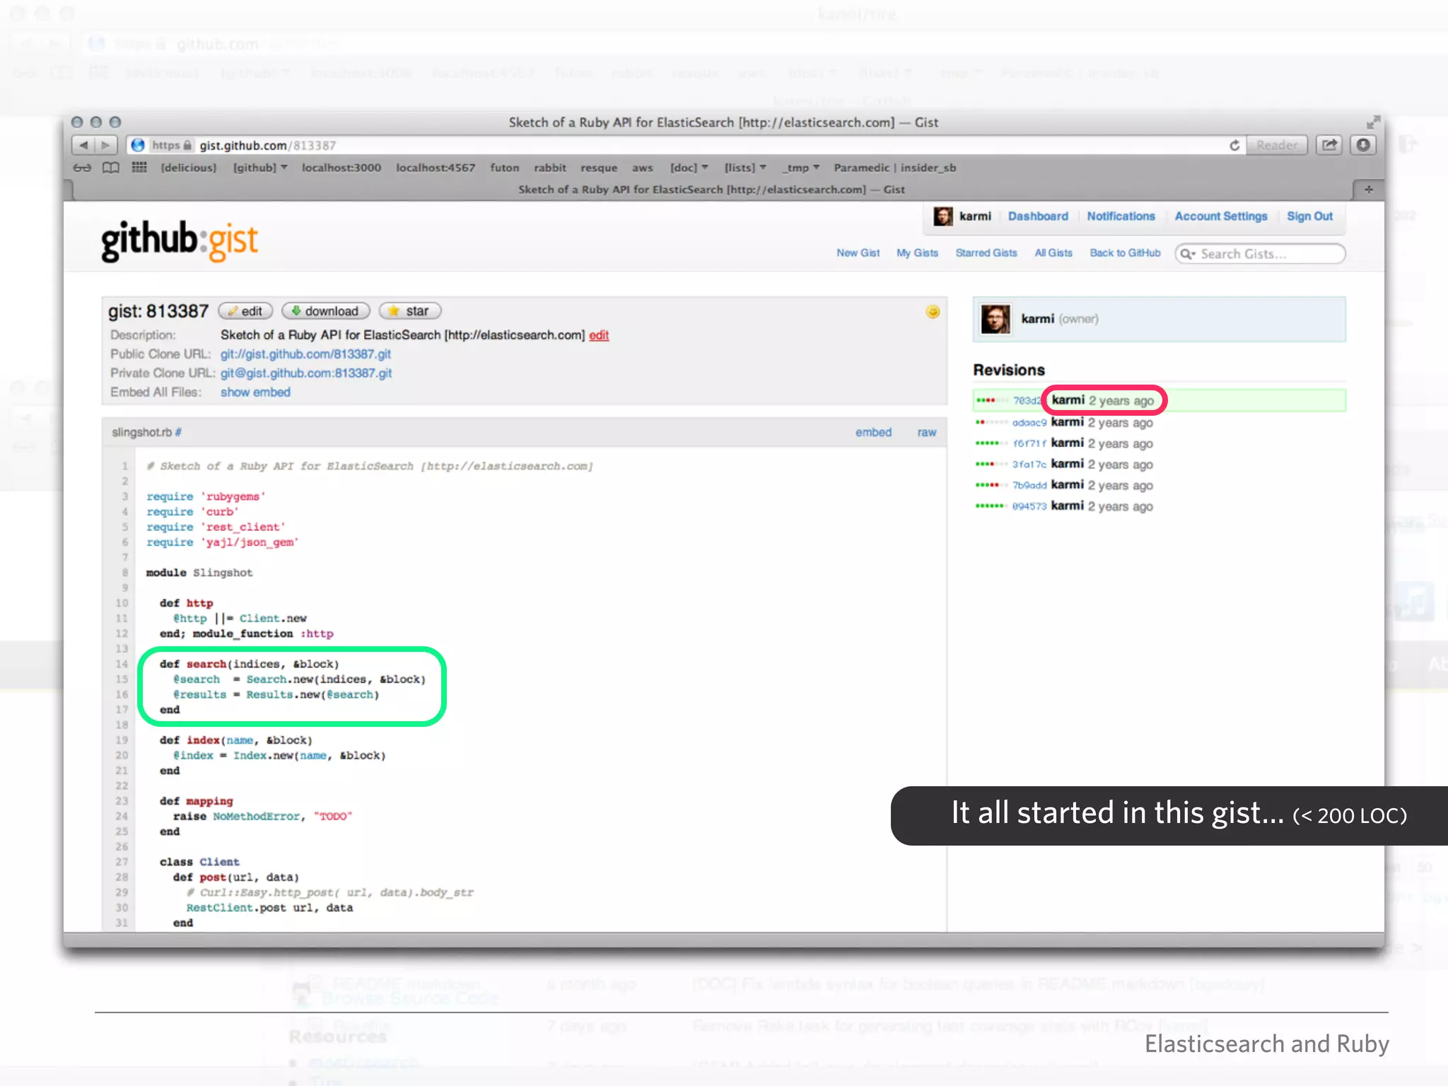Toggle fullscreen with the window's corner arrows
Image resolution: width=1448 pixels, height=1086 pixels.
1372,122
